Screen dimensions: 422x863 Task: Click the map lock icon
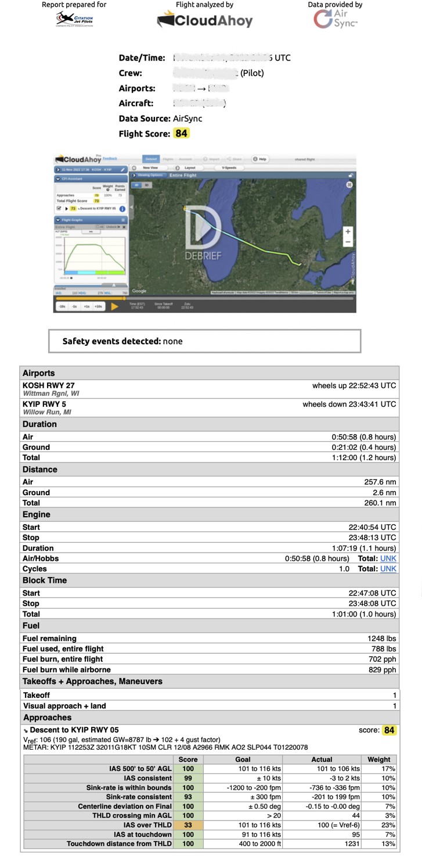point(350,175)
